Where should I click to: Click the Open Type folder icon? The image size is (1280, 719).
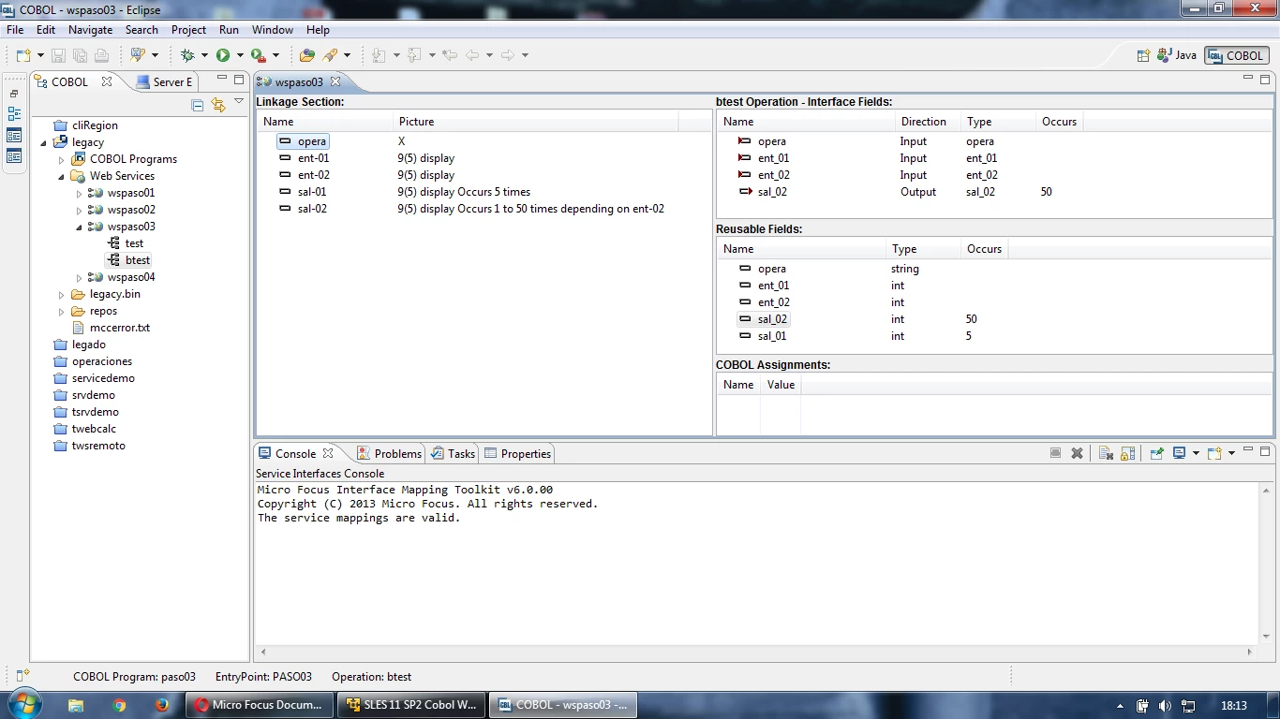point(306,55)
